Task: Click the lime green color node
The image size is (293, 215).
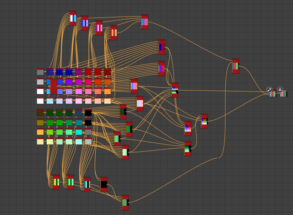Action: point(50,132)
